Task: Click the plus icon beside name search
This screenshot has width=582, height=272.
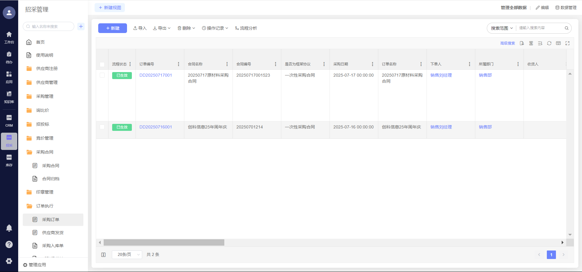Action: [81, 26]
